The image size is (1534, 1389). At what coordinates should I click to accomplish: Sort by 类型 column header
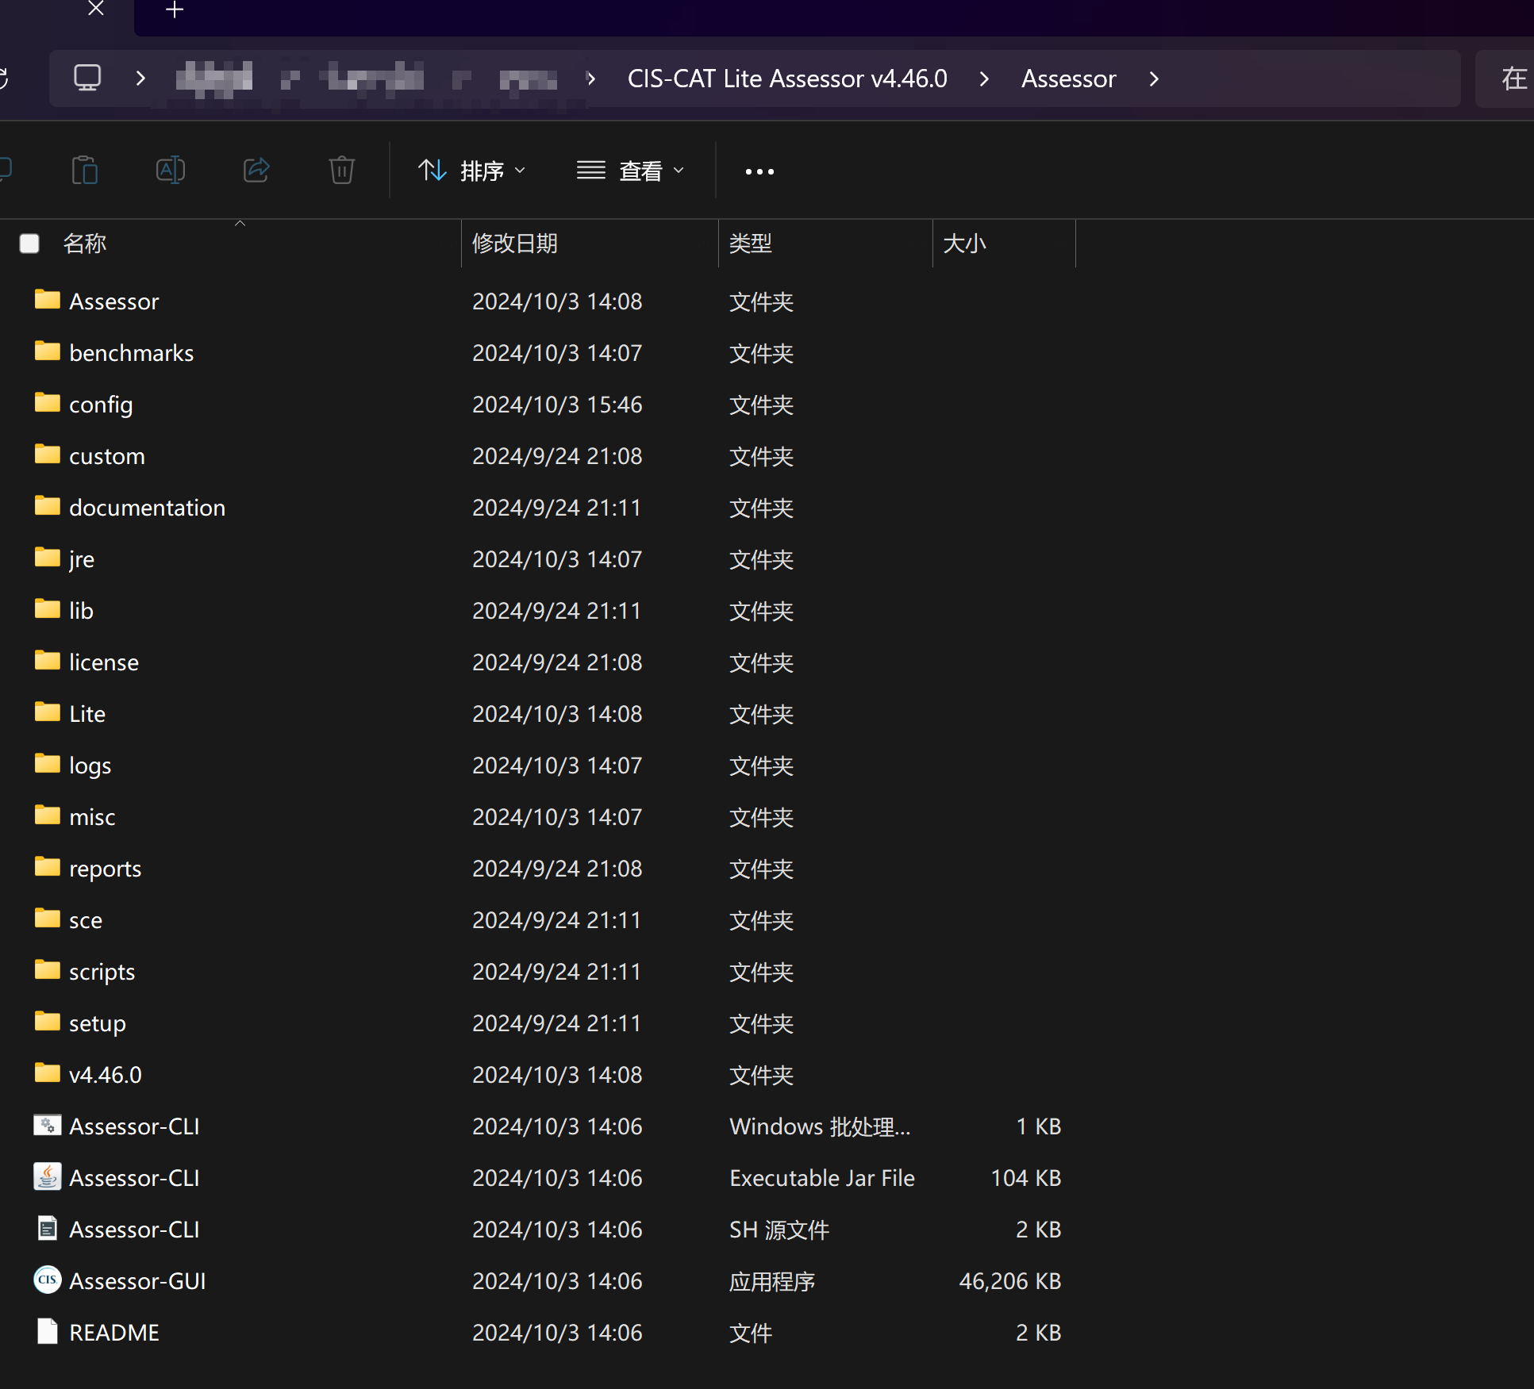(751, 244)
